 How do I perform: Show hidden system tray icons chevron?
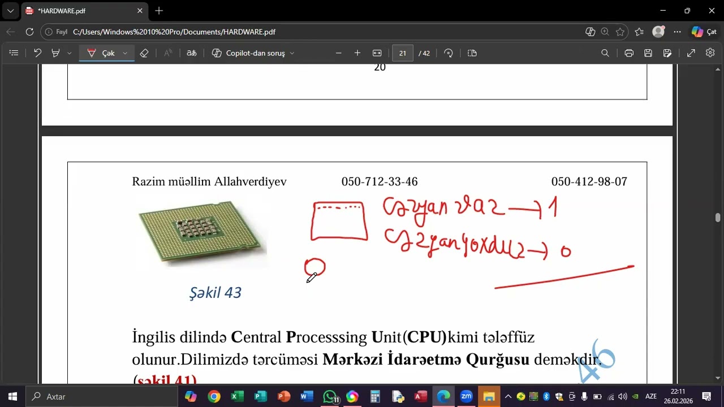[x=508, y=397]
